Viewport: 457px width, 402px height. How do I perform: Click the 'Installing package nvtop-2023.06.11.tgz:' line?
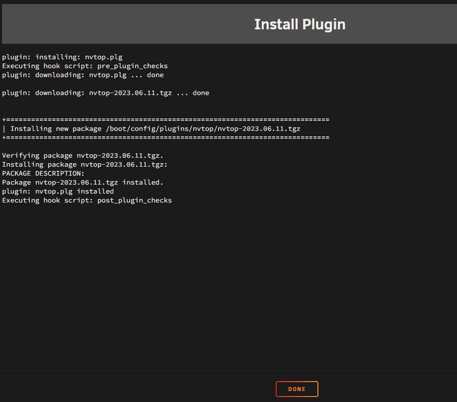85,165
